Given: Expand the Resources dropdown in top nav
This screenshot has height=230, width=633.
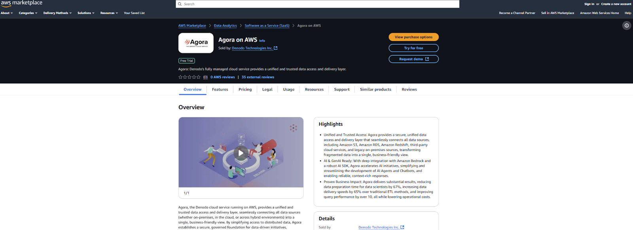Looking at the screenshot, I should pos(109,13).
